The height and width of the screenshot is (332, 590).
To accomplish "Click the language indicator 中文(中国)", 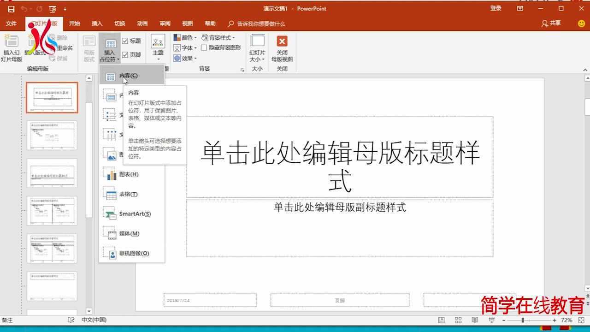I will tap(94, 320).
